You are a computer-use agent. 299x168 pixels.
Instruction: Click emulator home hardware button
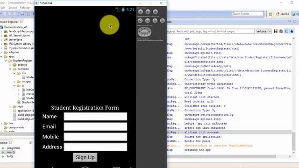[x=140, y=21]
